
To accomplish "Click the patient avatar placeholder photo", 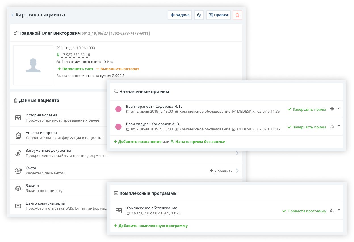I will coord(33,65).
